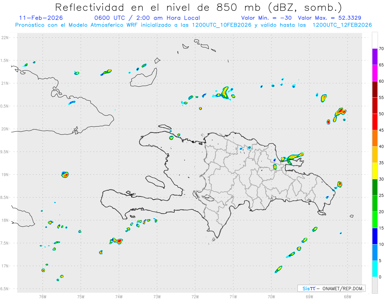Pick the yellow 30–35 dBZ colorbar band

point(375,171)
